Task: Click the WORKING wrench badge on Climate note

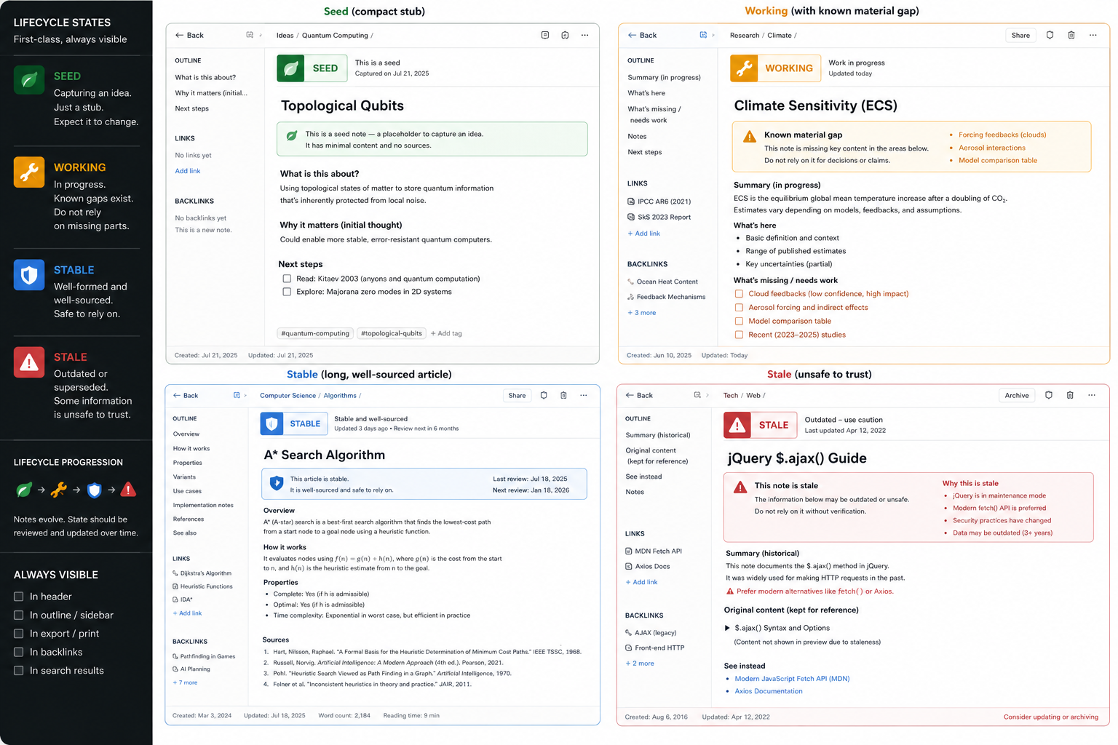Action: [775, 68]
